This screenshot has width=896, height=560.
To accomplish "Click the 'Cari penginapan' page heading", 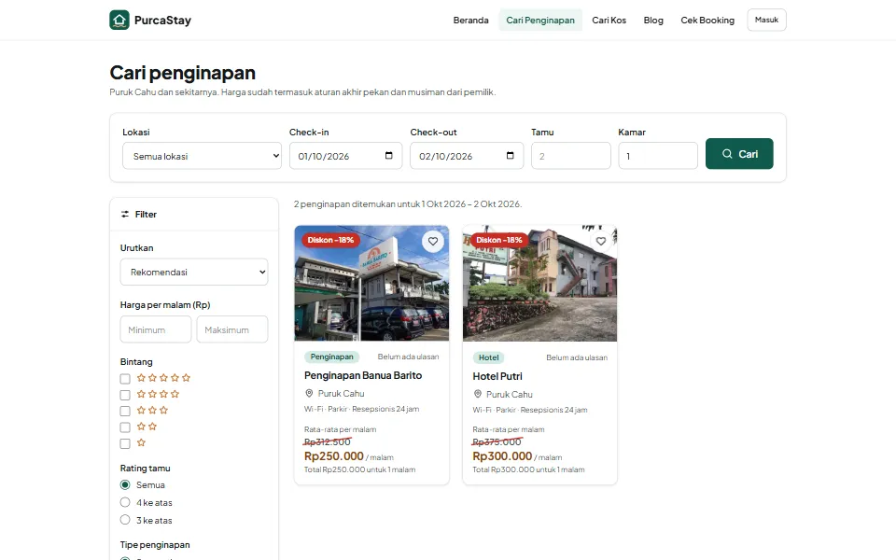I will pos(183,73).
